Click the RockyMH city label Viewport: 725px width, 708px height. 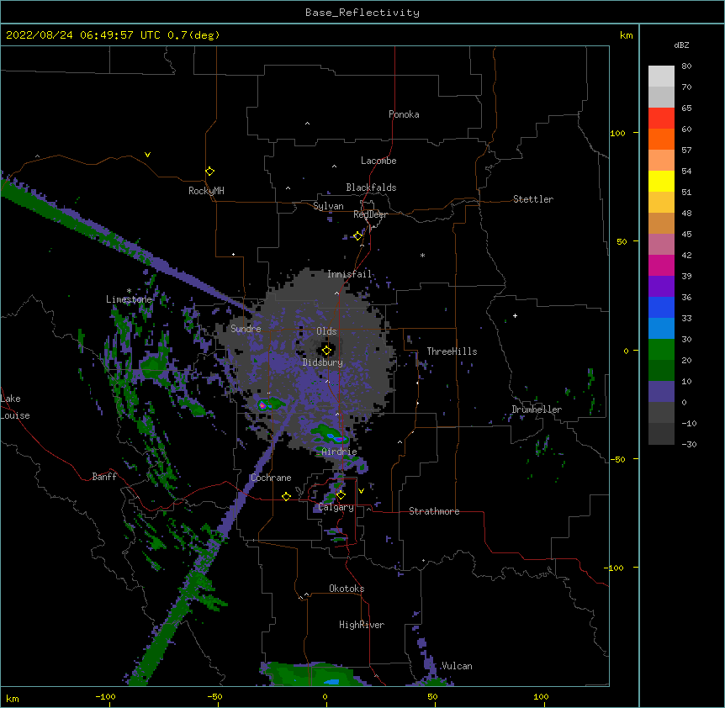[206, 191]
